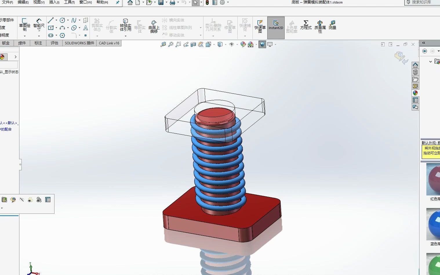Select the Circle sketch tool
The width and height of the screenshot is (440, 275).
62,20
